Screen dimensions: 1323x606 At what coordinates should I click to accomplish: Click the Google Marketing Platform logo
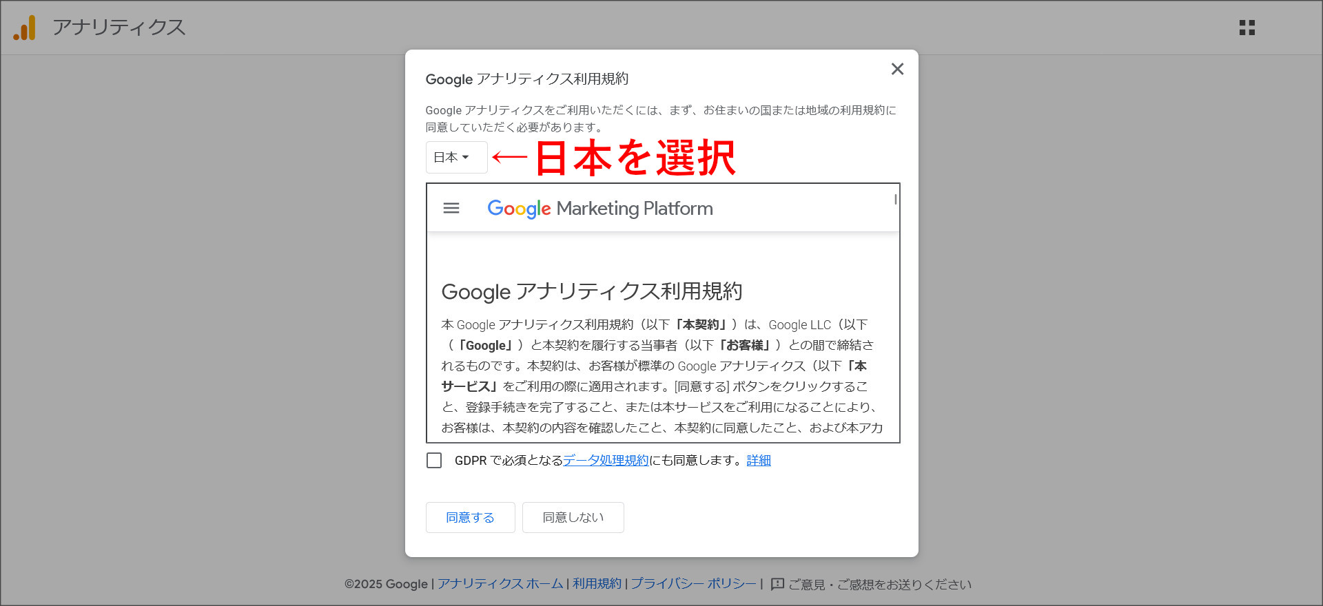pos(600,208)
